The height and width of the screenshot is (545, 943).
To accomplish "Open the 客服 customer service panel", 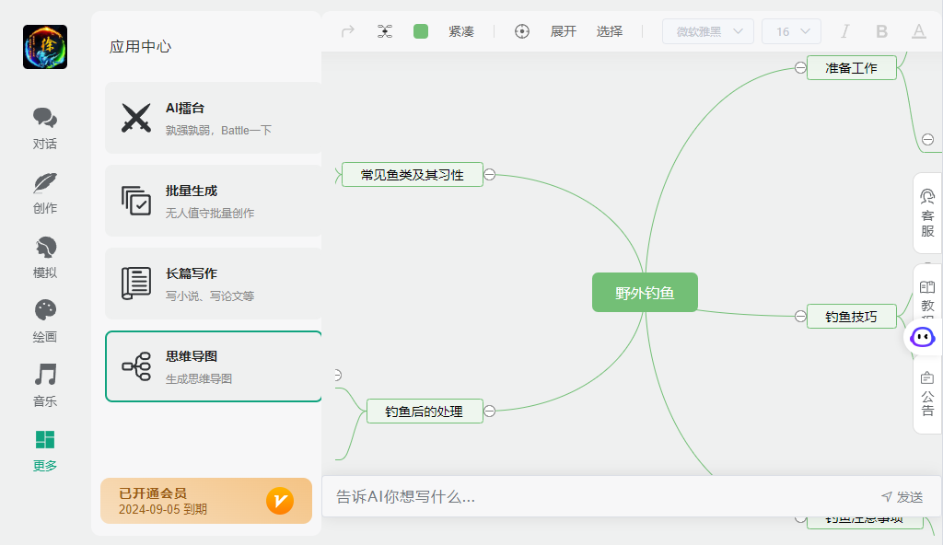I will pyautogui.click(x=927, y=213).
